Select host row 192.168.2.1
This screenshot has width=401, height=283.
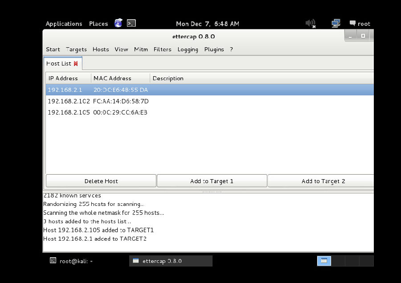click(210, 90)
